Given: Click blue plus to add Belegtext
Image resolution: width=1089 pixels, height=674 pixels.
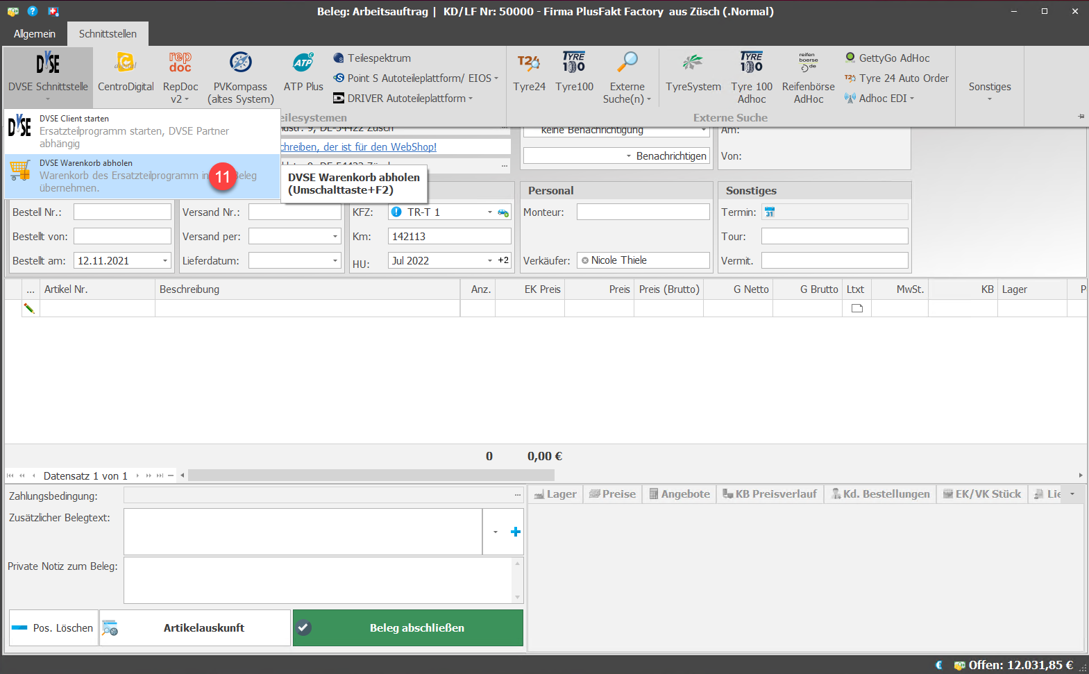Looking at the screenshot, I should [x=516, y=532].
